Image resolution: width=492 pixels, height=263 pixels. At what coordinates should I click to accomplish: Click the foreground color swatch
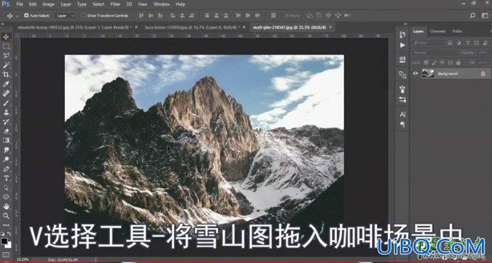click(4, 241)
